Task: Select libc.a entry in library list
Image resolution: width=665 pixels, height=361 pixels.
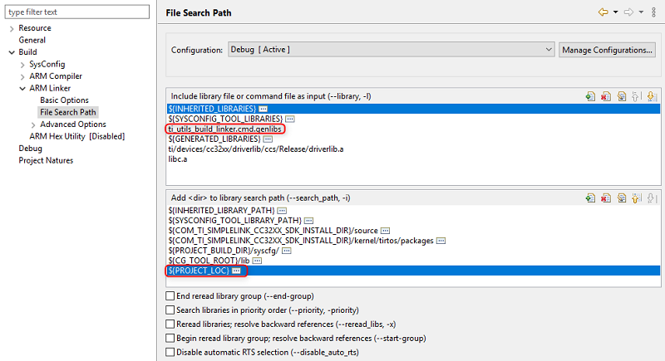Action: [x=180, y=159]
